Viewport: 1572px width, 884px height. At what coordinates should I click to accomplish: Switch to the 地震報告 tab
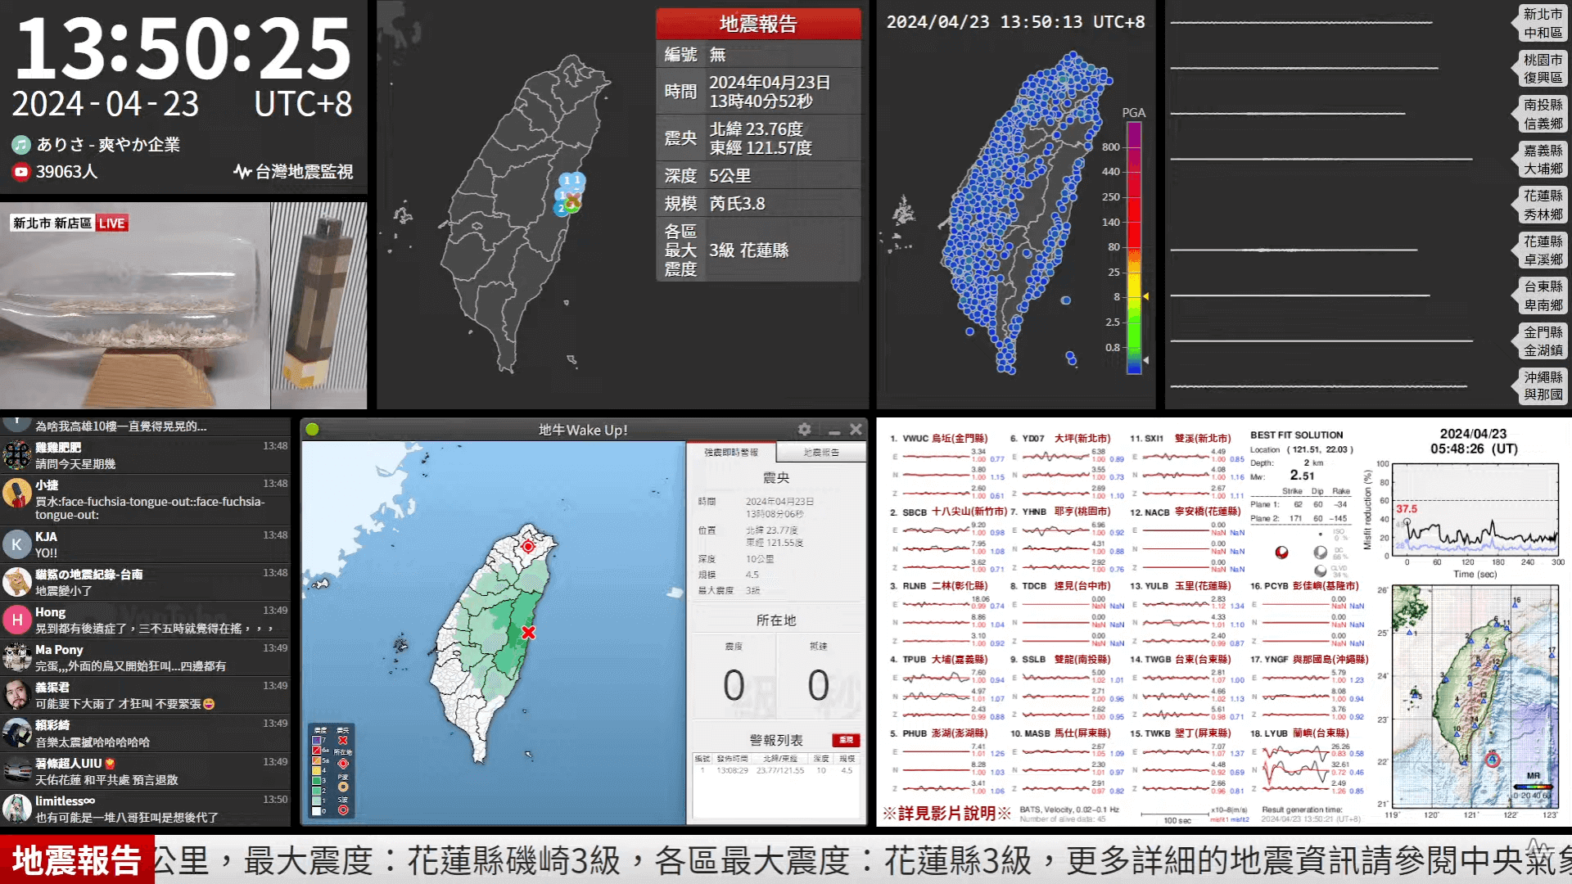tap(820, 453)
